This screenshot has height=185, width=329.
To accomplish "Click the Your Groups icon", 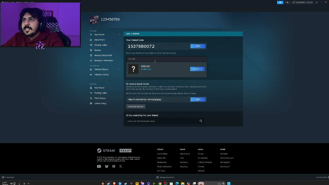I will (x=91, y=88).
